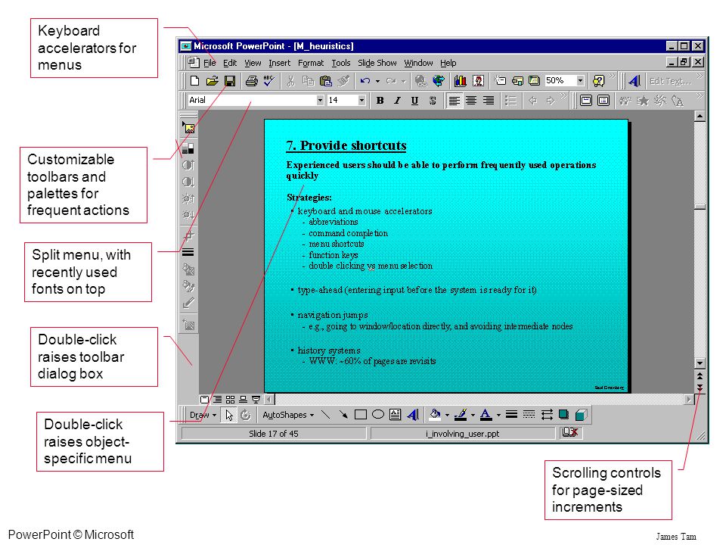Set Center alignment for text
Screen dimensions: 726x545
(x=471, y=101)
